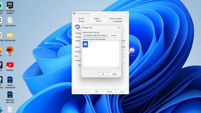Click the 'Look for icons in this file:' label
This screenshot has height=113, width=201.
pos(91,32)
